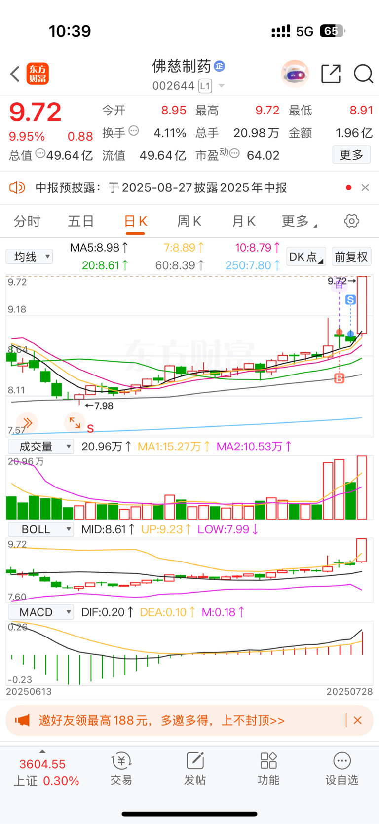Tap the 9.72 current price
Image resolution: width=379 pixels, height=824 pixels.
pyautogui.click(x=35, y=112)
